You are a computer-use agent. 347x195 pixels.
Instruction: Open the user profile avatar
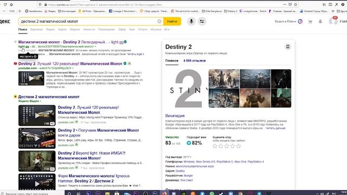point(333,21)
